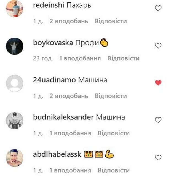Viewport: 171px width, 182px height.
Task: Like abdlhabelassk's crown emoji comment heart
Action: [x=158, y=157]
